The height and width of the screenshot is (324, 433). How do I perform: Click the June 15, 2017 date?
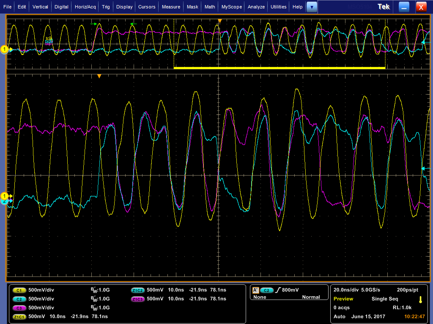(x=368, y=316)
